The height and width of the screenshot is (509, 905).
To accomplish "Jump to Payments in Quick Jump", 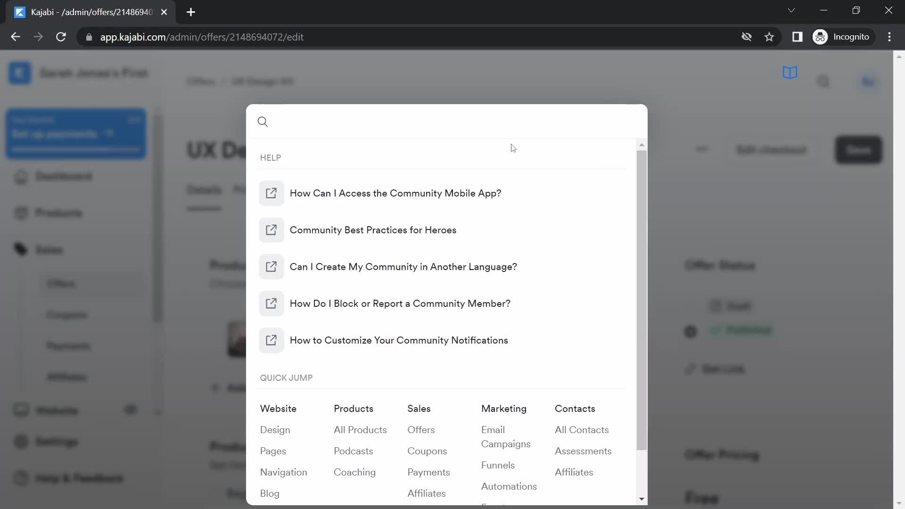I will pos(429,472).
